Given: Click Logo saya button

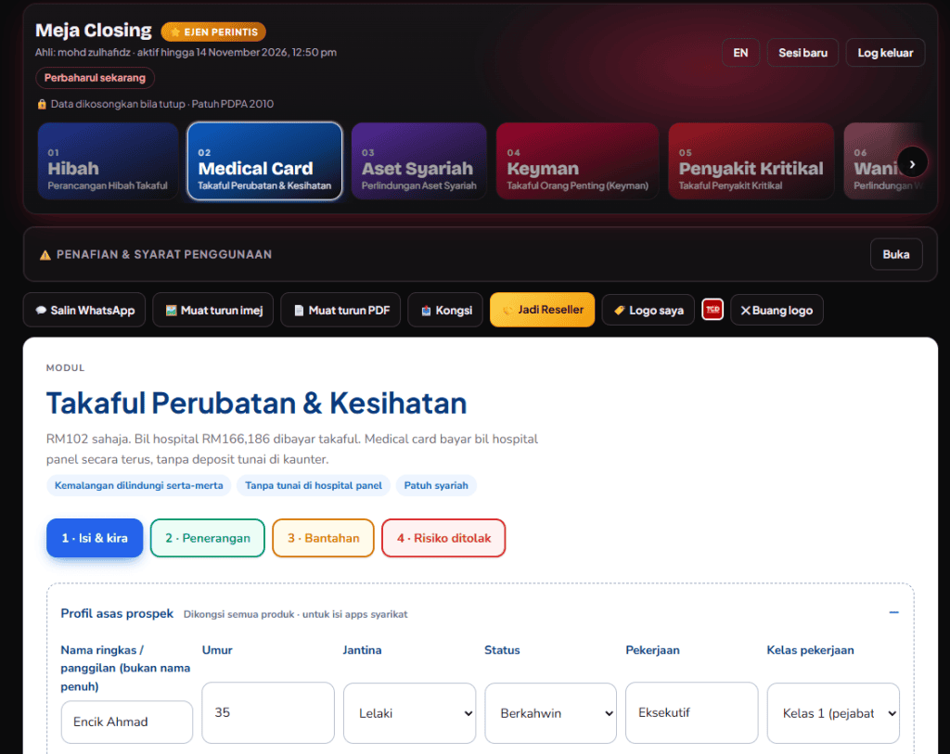Looking at the screenshot, I should pos(648,310).
